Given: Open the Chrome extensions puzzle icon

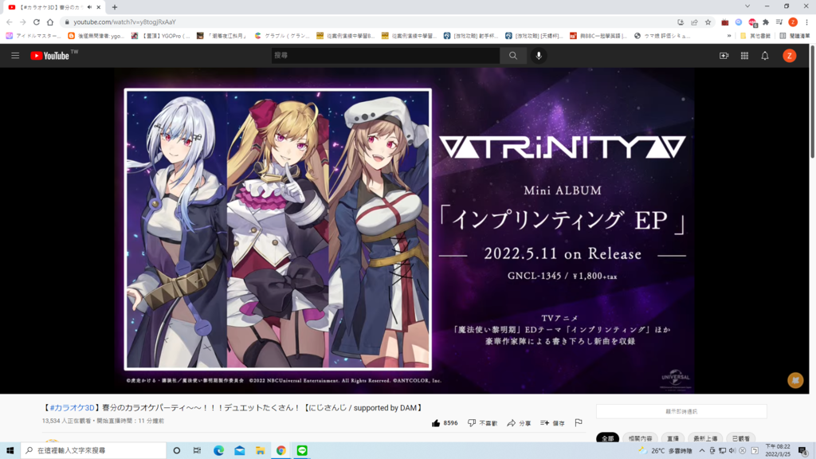Looking at the screenshot, I should pyautogui.click(x=766, y=22).
